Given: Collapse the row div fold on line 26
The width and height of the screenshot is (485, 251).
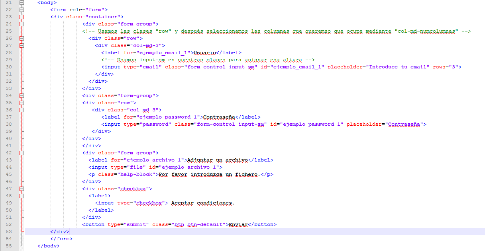Looking at the screenshot, I should tap(22, 38).
